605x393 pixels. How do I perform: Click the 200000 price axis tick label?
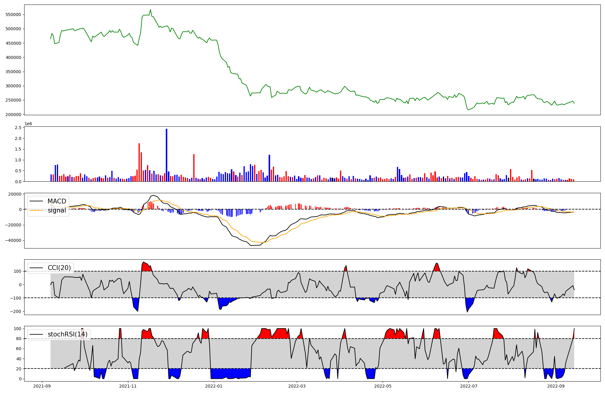click(x=13, y=115)
